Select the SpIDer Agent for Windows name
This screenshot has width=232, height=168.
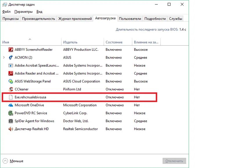coord(35,121)
